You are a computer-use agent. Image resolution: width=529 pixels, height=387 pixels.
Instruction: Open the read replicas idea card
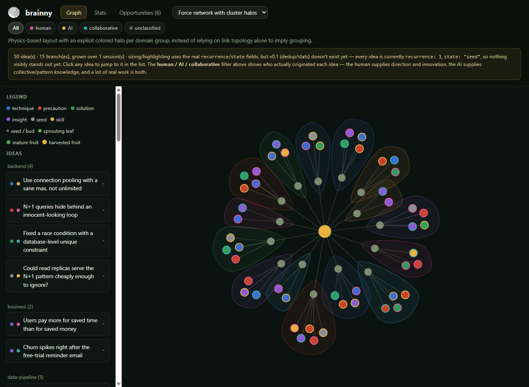(x=58, y=276)
